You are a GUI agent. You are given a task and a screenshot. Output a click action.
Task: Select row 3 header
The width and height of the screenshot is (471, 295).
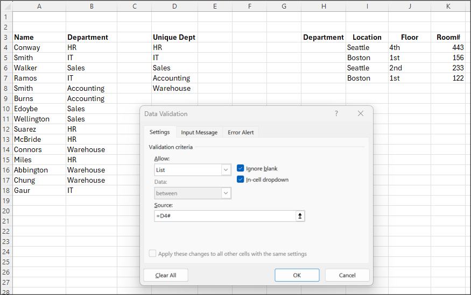pos(6,38)
